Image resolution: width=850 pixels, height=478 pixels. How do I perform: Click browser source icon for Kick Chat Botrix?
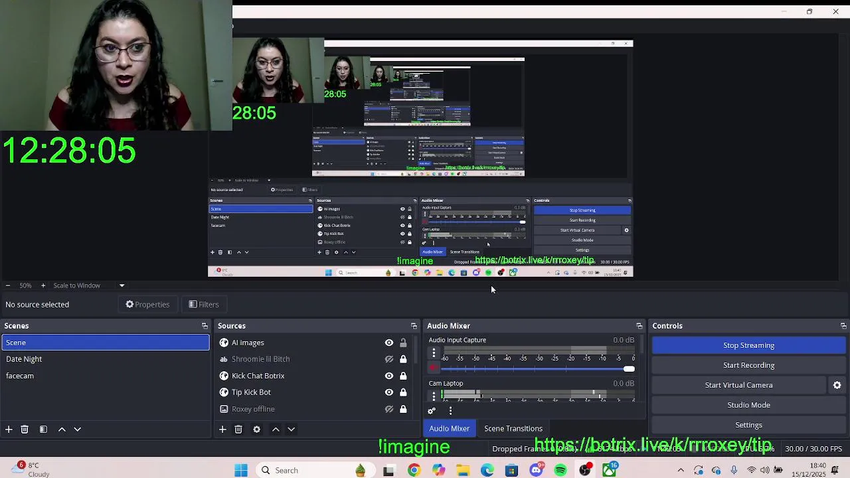224,376
